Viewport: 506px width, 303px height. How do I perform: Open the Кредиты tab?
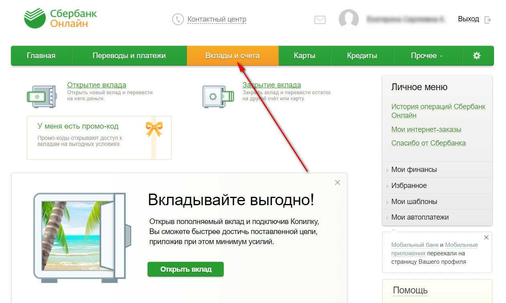click(x=362, y=56)
